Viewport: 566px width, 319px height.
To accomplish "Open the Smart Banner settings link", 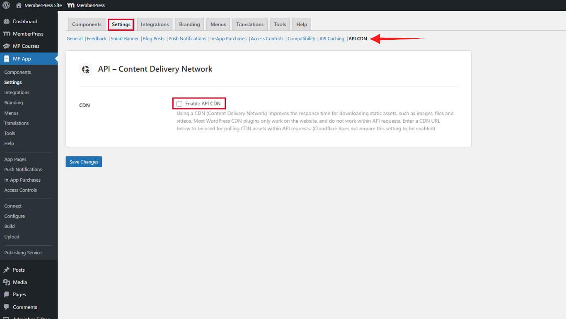I will [124, 39].
